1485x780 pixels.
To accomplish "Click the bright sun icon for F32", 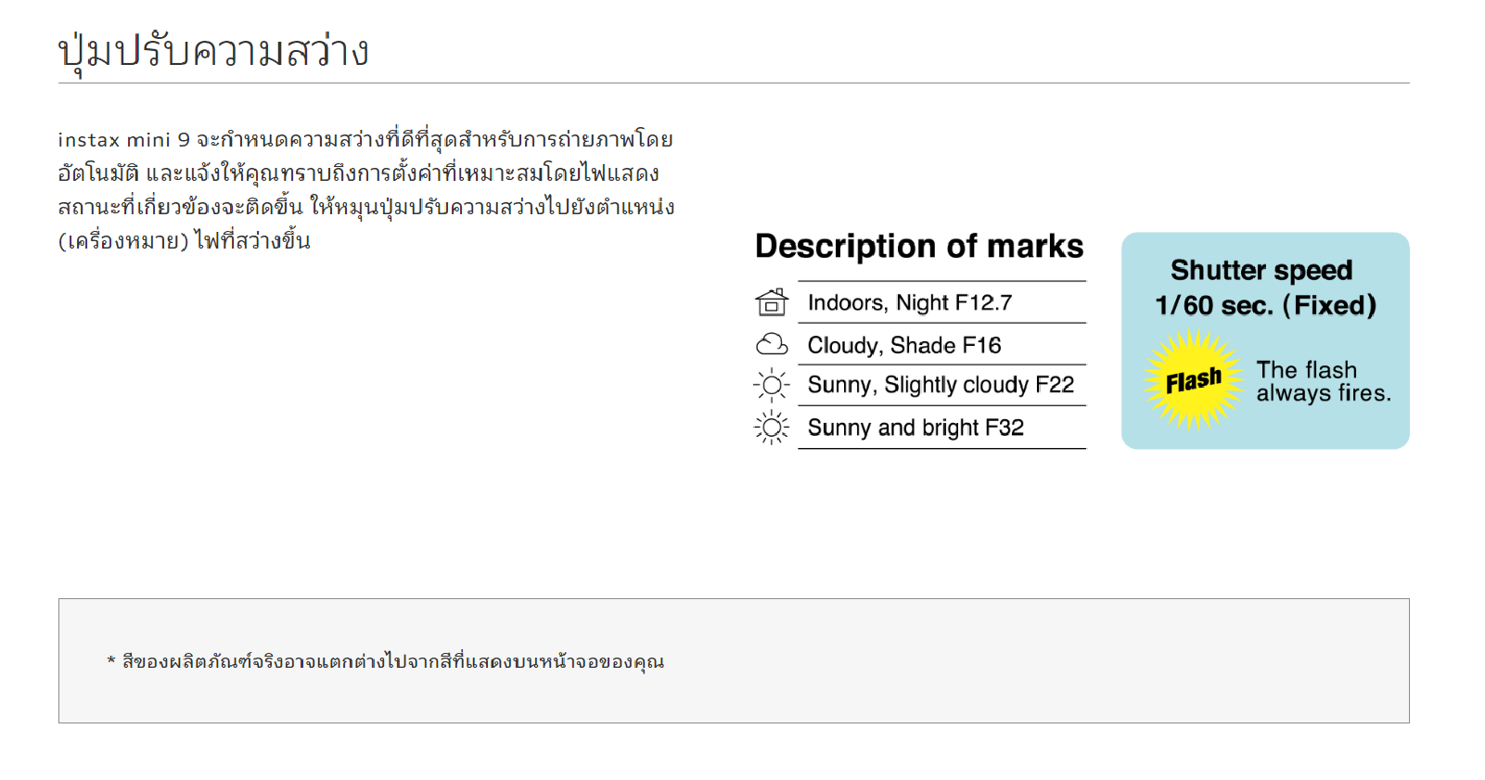I will 772,428.
